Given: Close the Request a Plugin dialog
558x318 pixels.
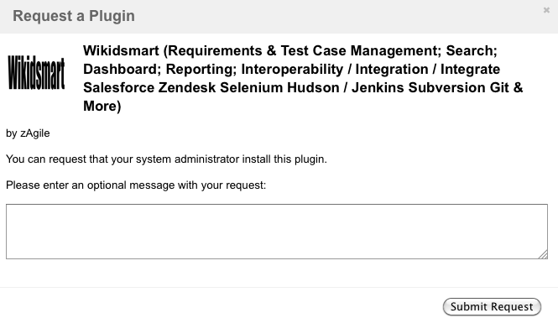Looking at the screenshot, I should 546,10.
